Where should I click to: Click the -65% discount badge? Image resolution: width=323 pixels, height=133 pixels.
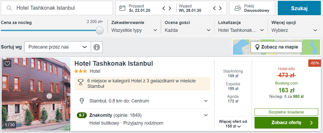315,63
